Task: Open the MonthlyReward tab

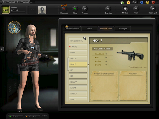Action: point(72,29)
